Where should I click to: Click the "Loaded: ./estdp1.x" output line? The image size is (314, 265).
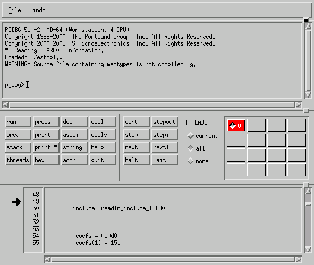[x=33, y=58]
